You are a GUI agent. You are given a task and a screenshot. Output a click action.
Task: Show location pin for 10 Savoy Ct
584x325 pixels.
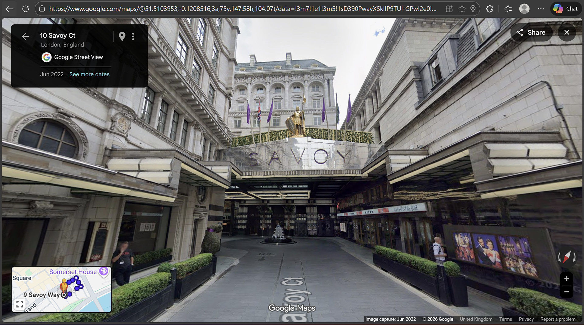click(x=122, y=36)
